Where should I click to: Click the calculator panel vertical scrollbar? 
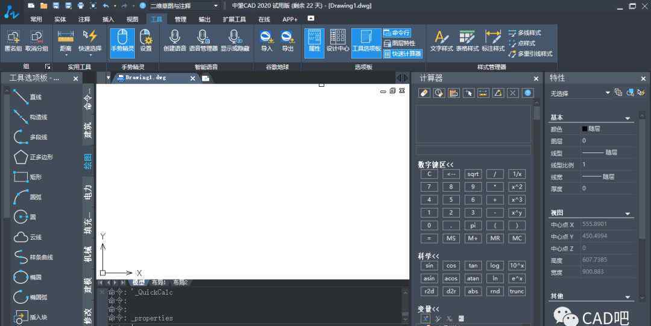537,112
